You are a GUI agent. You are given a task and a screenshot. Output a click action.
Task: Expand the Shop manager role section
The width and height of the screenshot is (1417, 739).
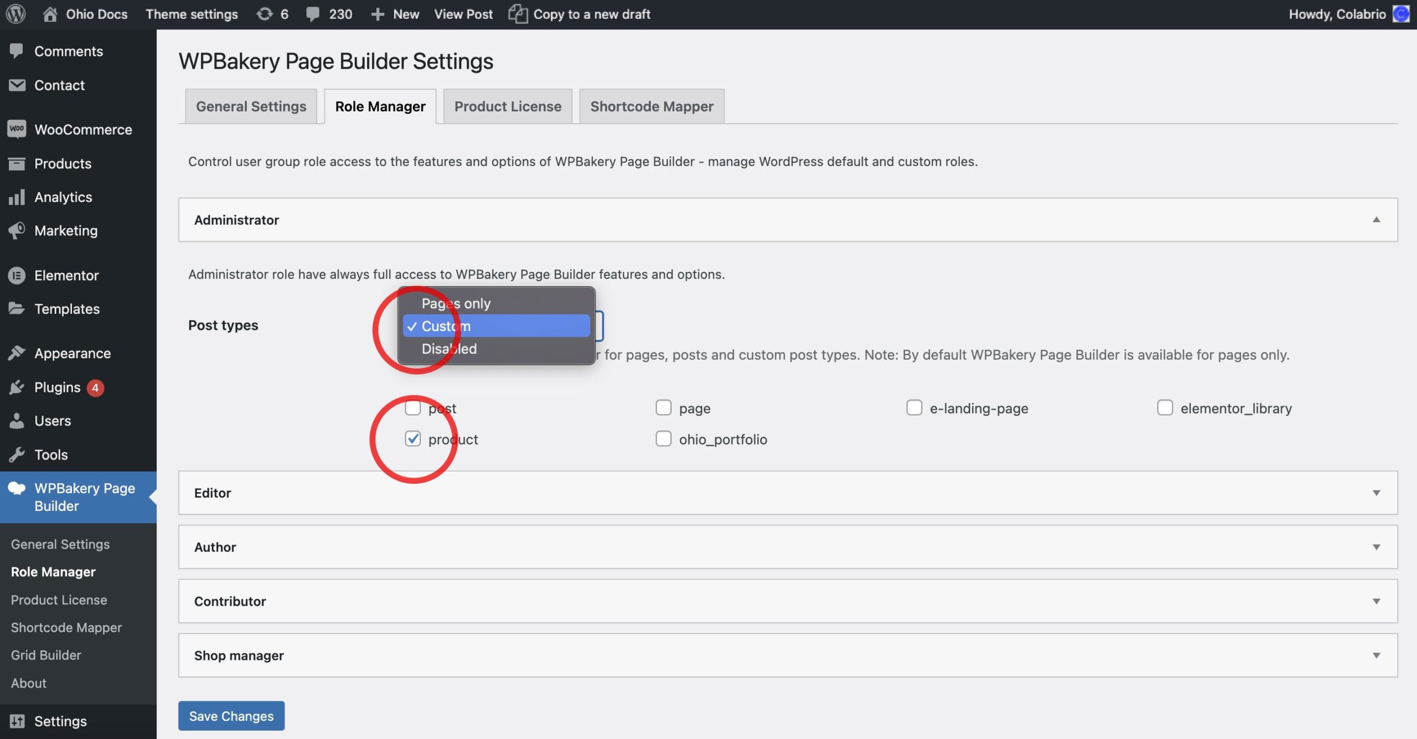(x=788, y=655)
